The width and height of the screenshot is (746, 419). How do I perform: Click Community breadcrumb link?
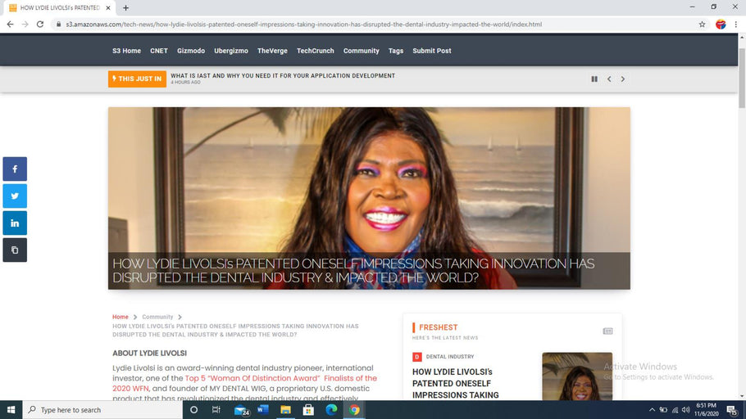tap(157, 317)
